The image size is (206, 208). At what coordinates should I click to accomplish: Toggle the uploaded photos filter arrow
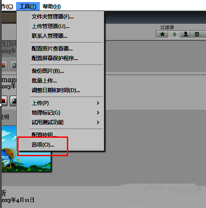click(x=174, y=34)
